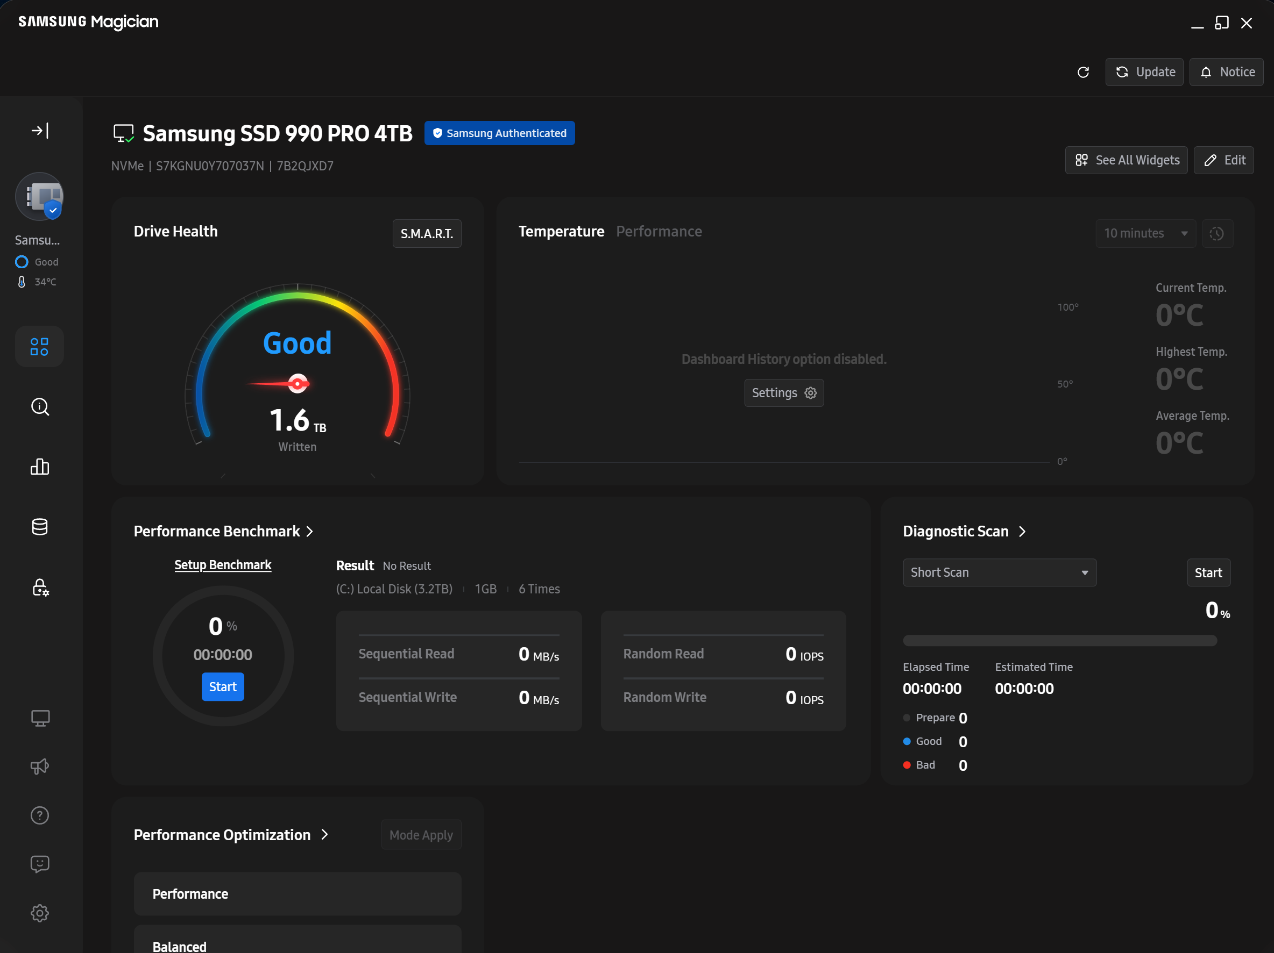
Task: Open the 10 minutes time range dropdown
Action: (x=1145, y=233)
